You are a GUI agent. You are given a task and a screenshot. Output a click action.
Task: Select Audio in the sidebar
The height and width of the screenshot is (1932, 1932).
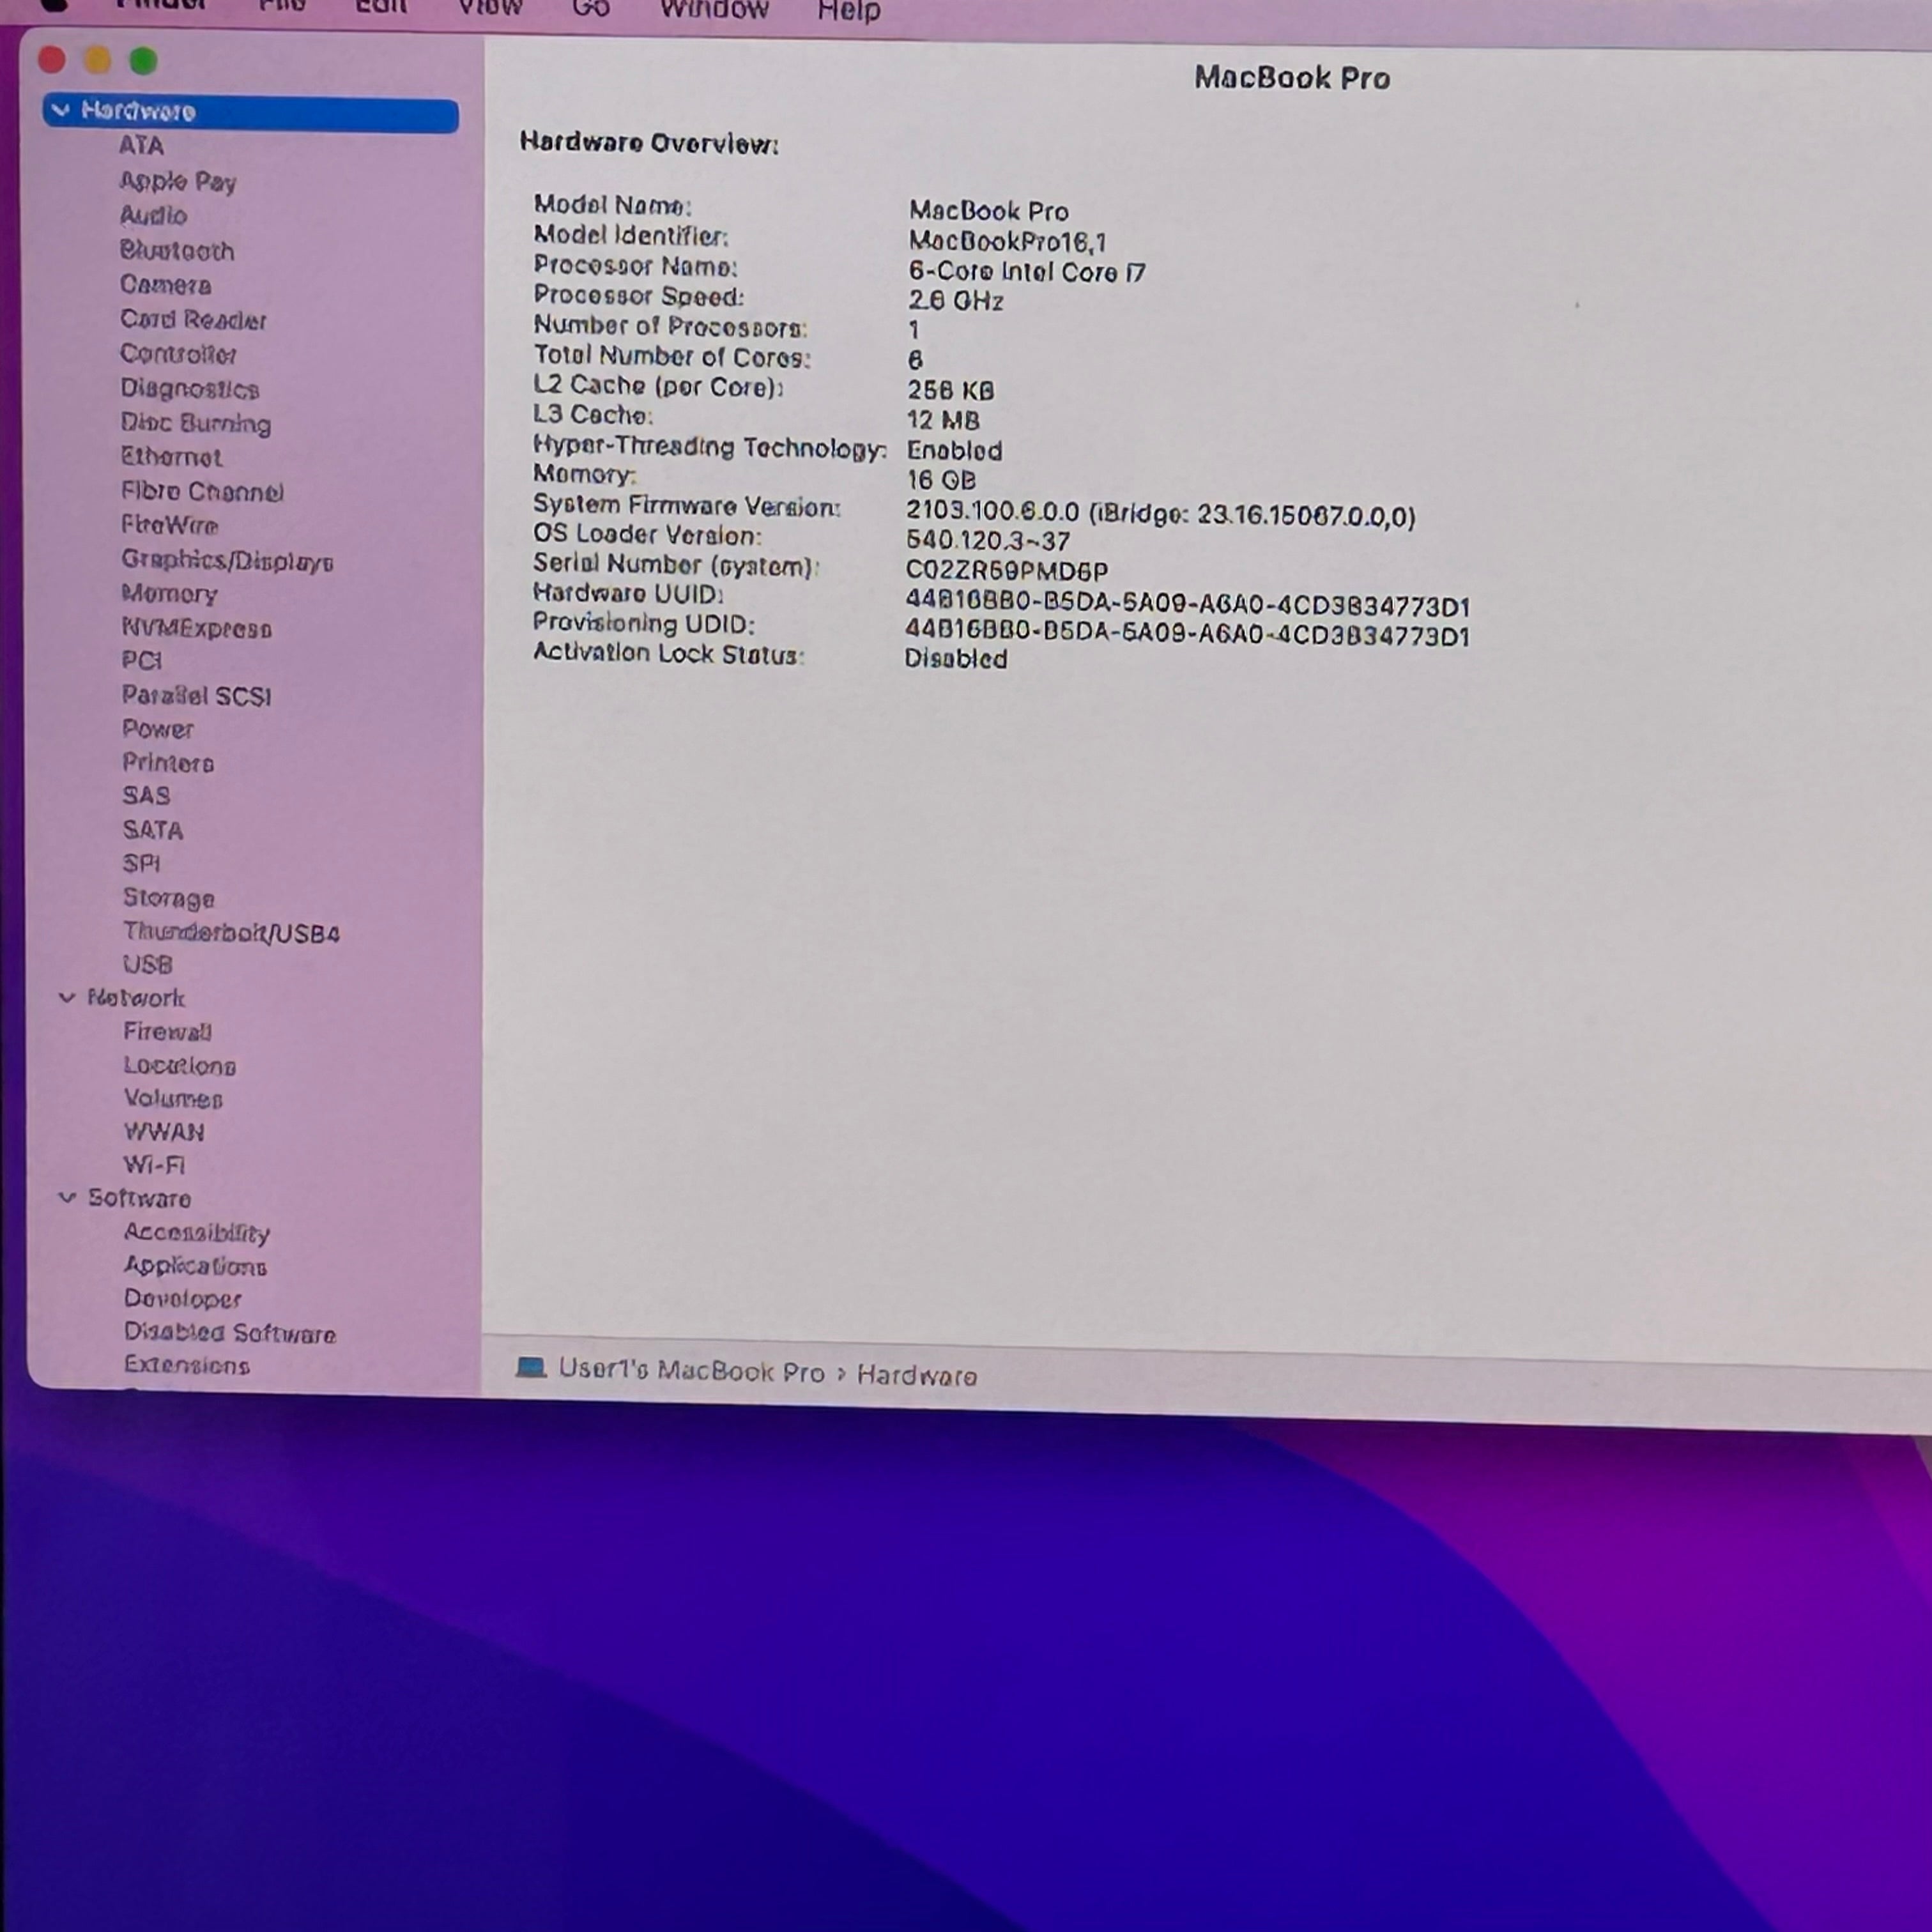tap(153, 216)
